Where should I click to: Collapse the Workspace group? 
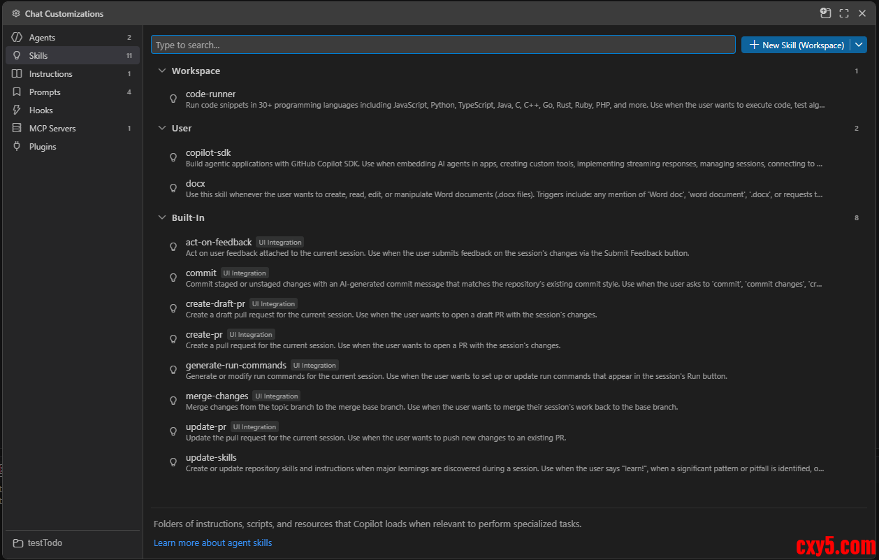point(162,71)
